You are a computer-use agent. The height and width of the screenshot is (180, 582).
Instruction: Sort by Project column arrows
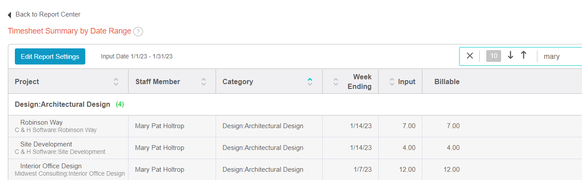click(116, 82)
